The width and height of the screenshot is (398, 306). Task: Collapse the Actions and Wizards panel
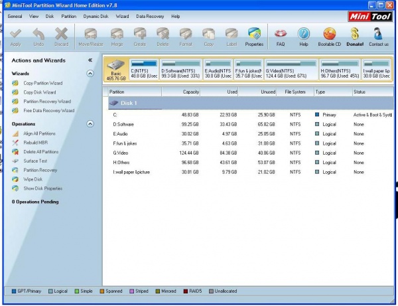[x=90, y=60]
